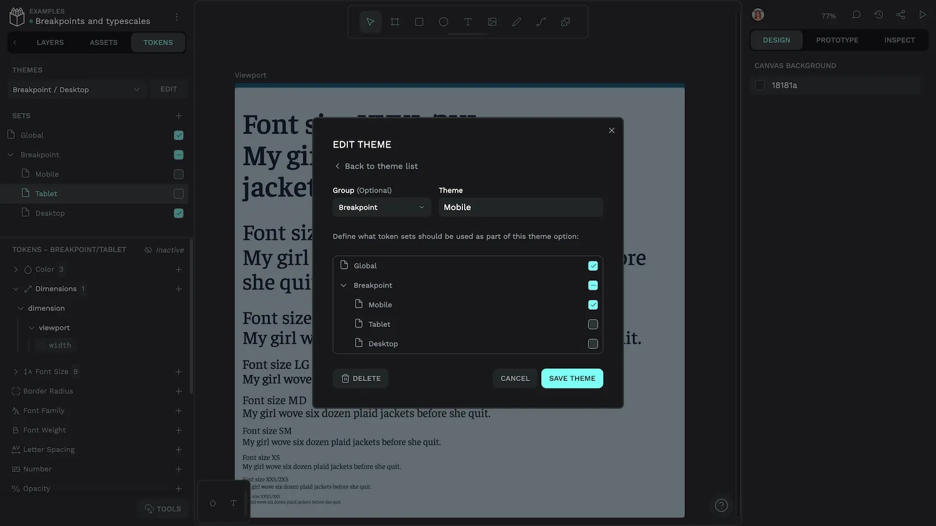936x526 pixels.
Task: Start presentation with play icon
Action: coord(922,15)
